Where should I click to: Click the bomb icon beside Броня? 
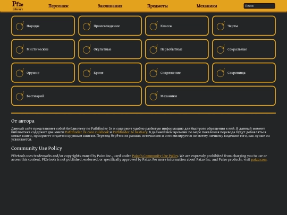(87, 73)
